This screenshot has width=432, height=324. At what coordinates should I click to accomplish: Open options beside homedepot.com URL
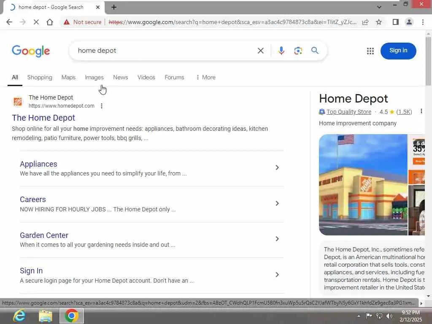pos(102,106)
